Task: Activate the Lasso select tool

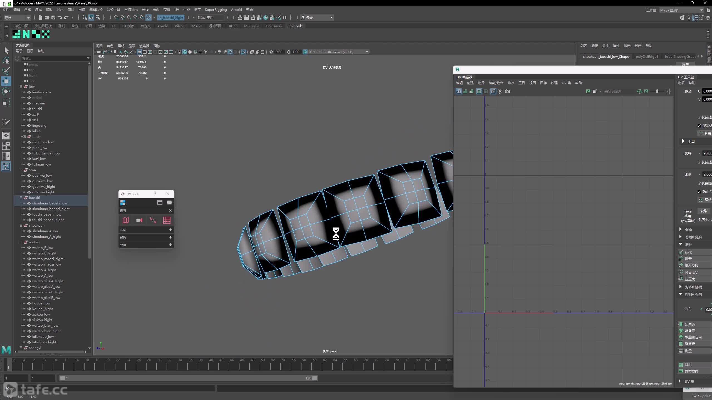Action: [6, 61]
